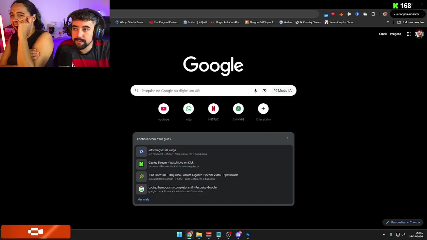Open the Google apps grid

pos(409,34)
